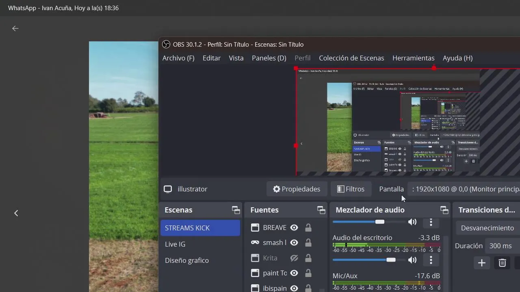Open the Desvanecimiento transition dropdown

click(488, 228)
